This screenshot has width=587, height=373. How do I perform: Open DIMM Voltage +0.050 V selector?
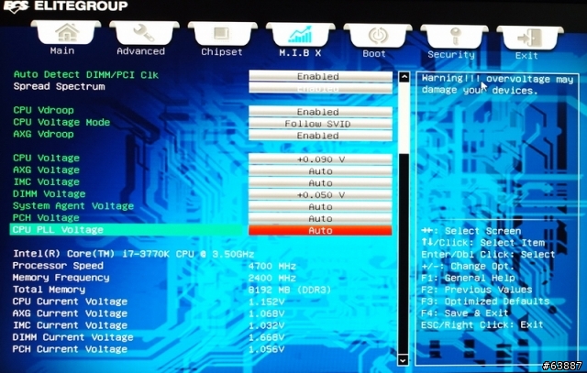pyautogui.click(x=320, y=195)
